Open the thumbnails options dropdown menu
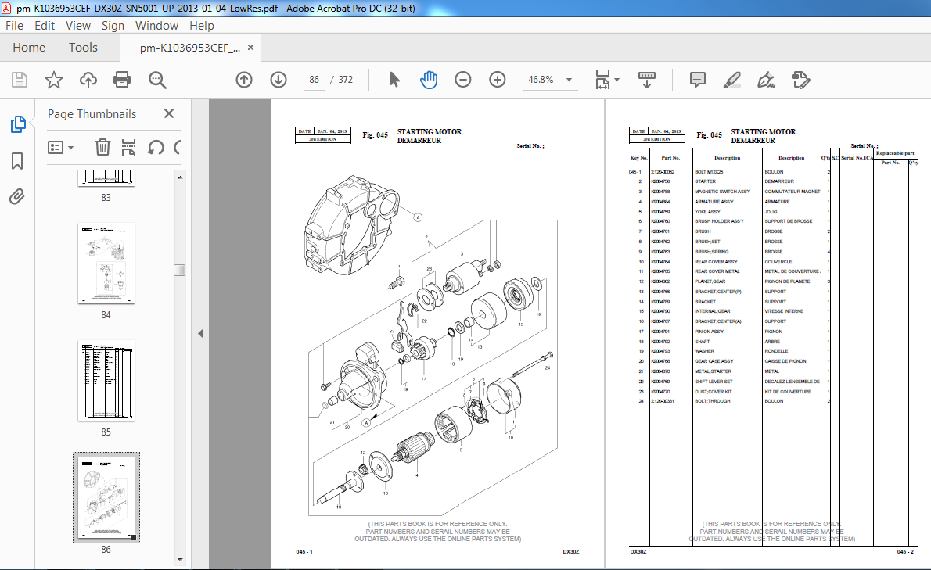This screenshot has height=570, width=931. click(60, 147)
